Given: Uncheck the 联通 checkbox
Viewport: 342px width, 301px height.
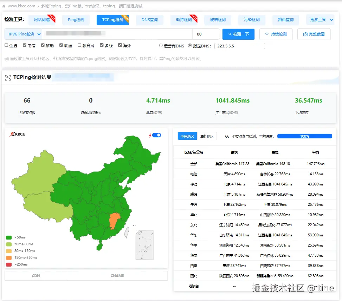Looking at the screenshot, I should point(61,45).
